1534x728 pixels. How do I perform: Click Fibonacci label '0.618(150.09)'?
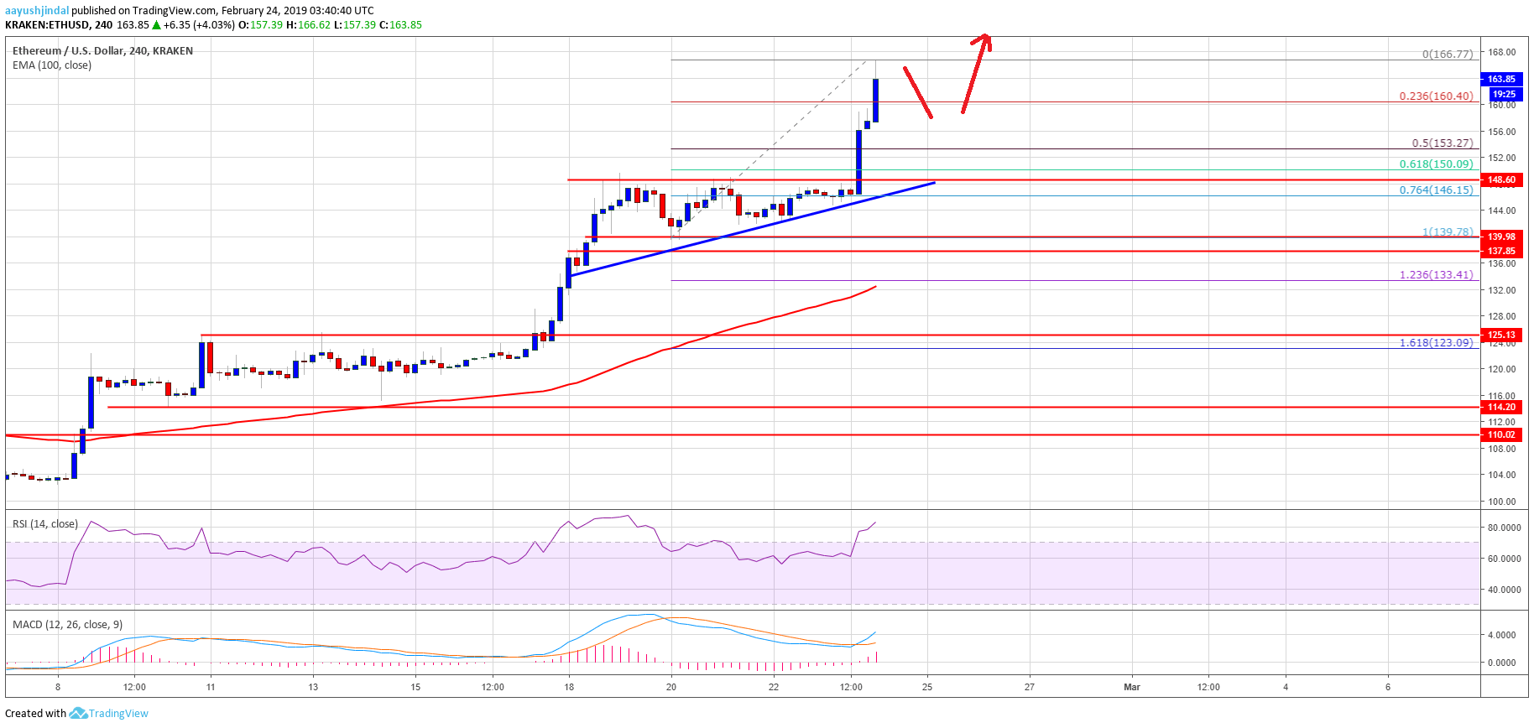pos(1436,164)
